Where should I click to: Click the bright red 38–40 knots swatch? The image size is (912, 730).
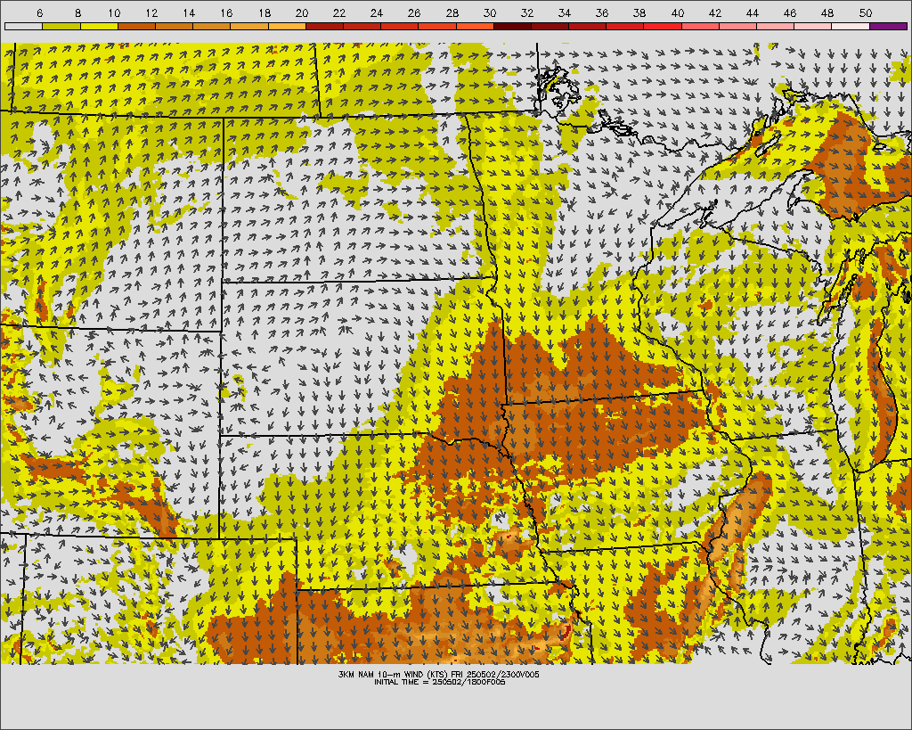(x=663, y=26)
